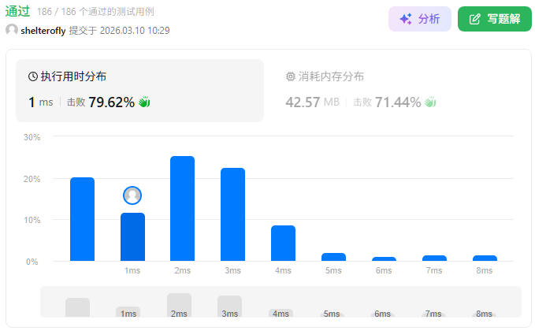The image size is (535, 331).
Task: Click the 2ms bar in the gray overview strip
Action: click(x=179, y=303)
